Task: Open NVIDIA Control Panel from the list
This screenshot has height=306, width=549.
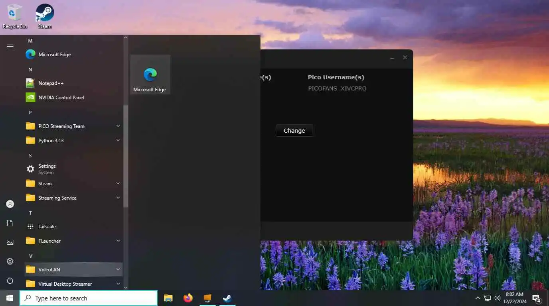Action: tap(73, 98)
